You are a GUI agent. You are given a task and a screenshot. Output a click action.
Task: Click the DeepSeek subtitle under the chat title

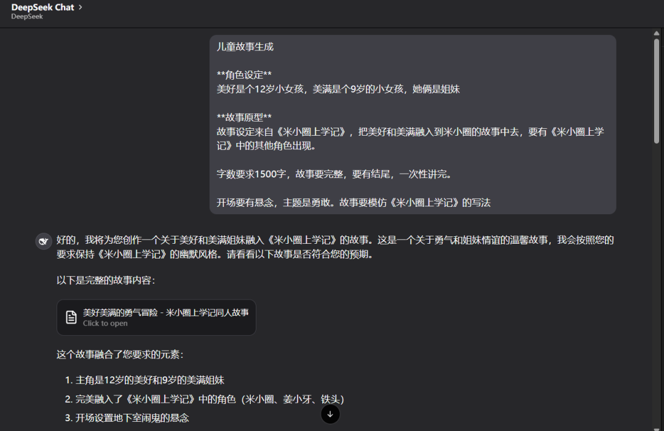tap(27, 17)
